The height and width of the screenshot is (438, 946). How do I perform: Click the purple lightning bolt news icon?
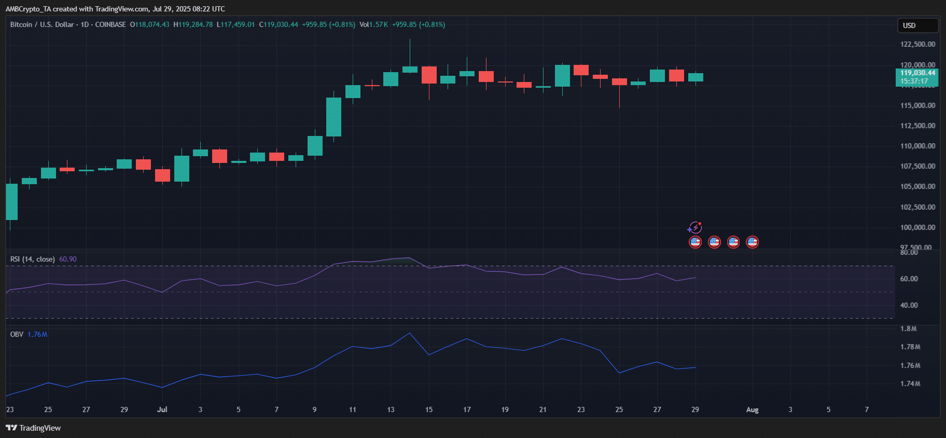tap(694, 228)
